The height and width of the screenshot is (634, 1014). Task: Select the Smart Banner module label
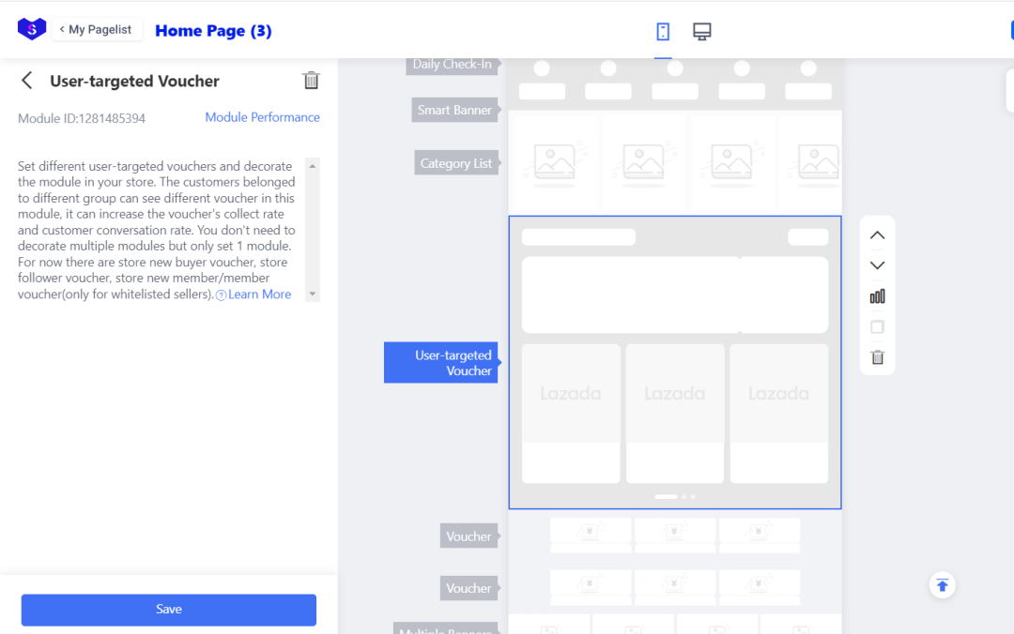tap(454, 110)
